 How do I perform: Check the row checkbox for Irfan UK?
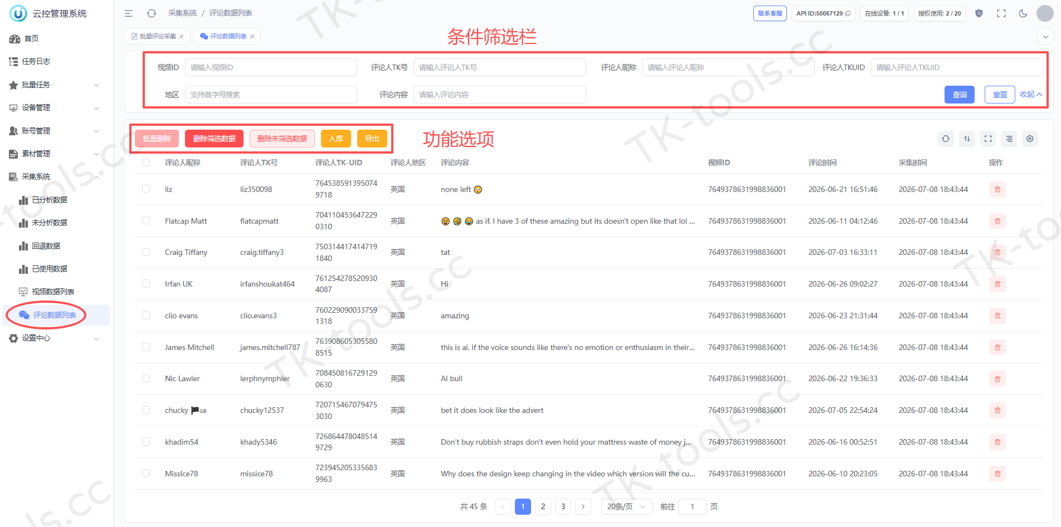click(146, 283)
